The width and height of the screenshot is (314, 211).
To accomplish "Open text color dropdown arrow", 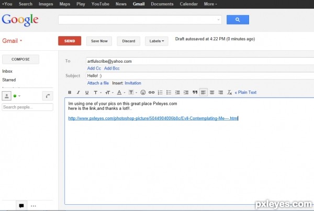I will pos(125,93).
